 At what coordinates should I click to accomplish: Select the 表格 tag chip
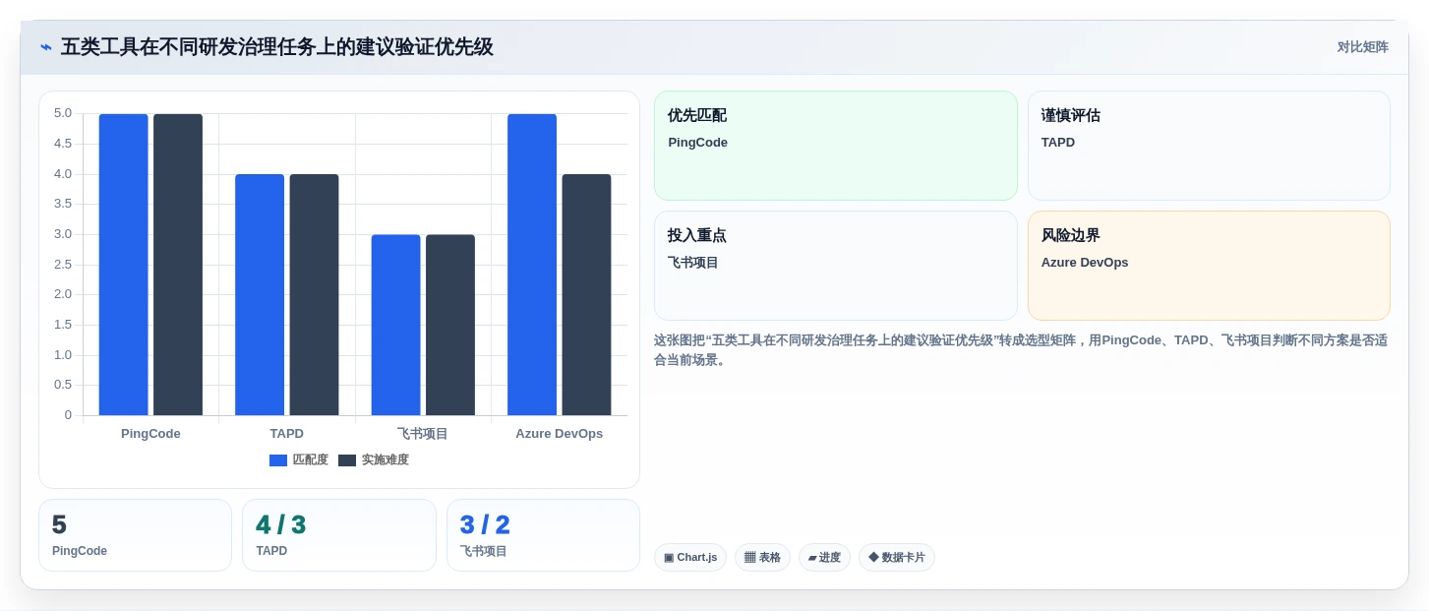click(762, 558)
